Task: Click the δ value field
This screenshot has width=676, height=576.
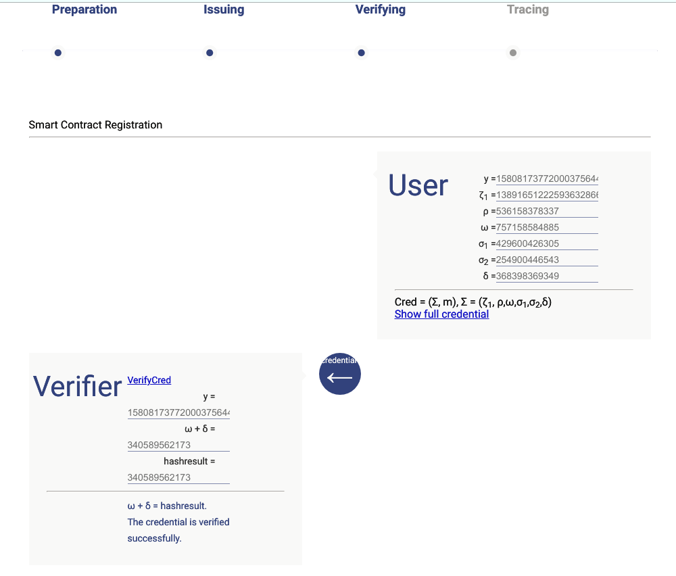Action: [x=548, y=276]
